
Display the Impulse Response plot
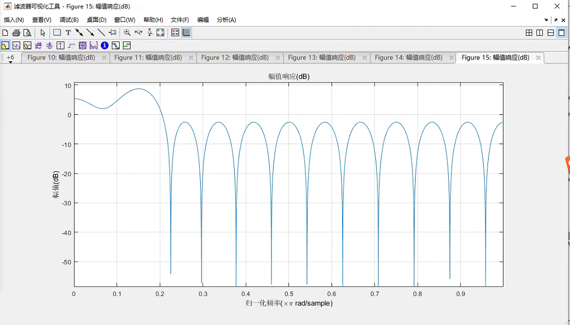click(x=60, y=45)
